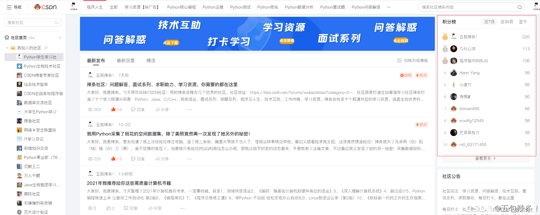Open post 辣条社区：问题解答 title

162,84
